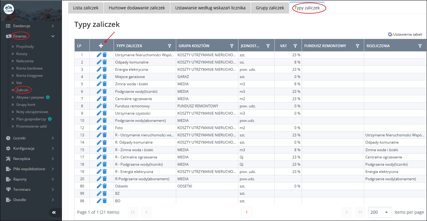Viewport: 427px width, 221px height.
Task: Go to Noty obciążeniowe in the sidebar
Action: (32, 112)
